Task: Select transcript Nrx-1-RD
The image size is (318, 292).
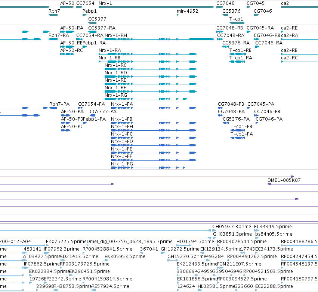Action: (x=116, y=73)
